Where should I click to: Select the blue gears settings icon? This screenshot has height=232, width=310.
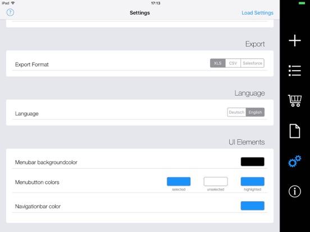295,161
